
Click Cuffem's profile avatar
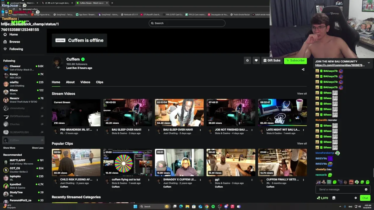[x=58, y=63]
